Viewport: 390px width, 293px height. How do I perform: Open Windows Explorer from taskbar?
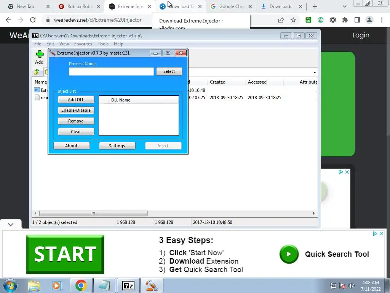(x=34, y=286)
